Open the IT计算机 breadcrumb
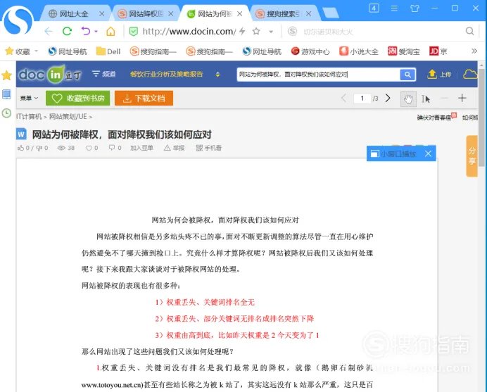487x392 pixels. (x=29, y=117)
